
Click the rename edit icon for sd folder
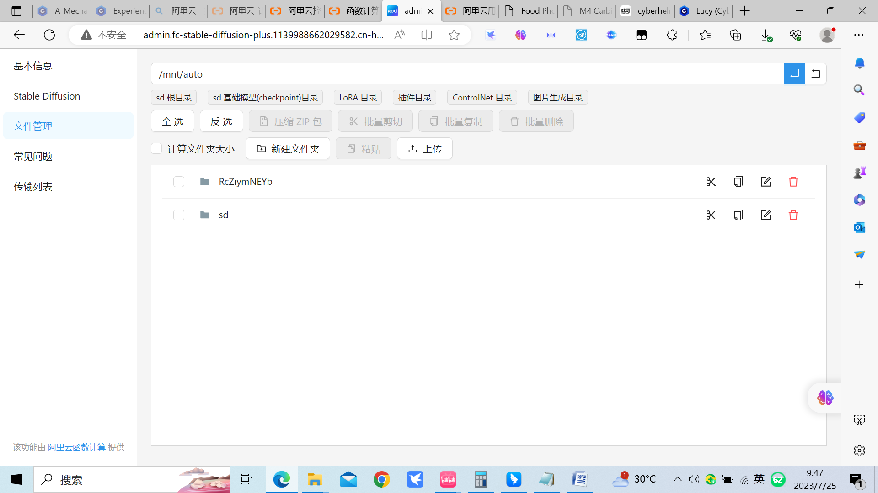[766, 215]
